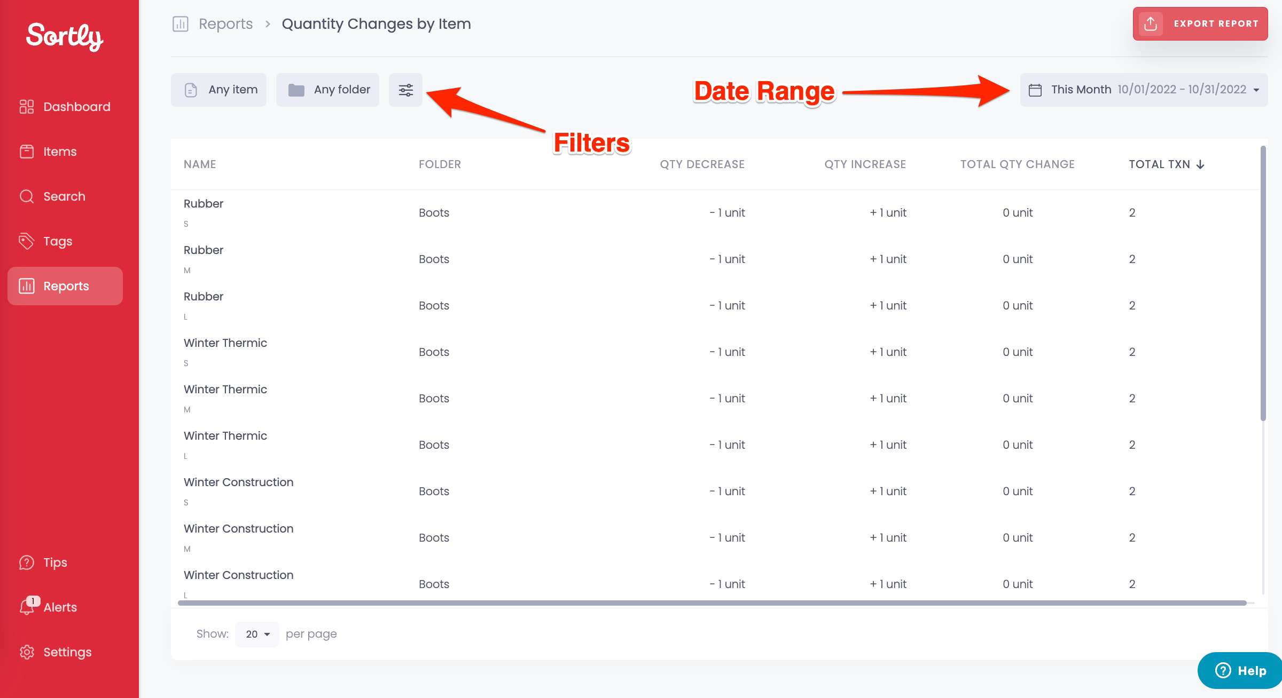Open the 20 per page dropdown
1282x698 pixels.
point(257,634)
